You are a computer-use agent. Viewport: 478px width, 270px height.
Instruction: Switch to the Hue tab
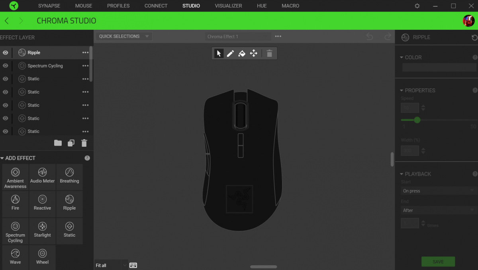262,6
